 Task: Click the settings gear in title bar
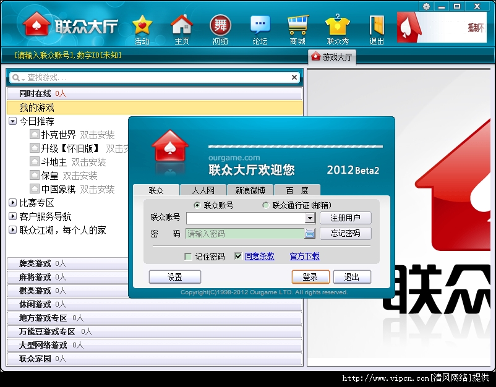(x=426, y=6)
